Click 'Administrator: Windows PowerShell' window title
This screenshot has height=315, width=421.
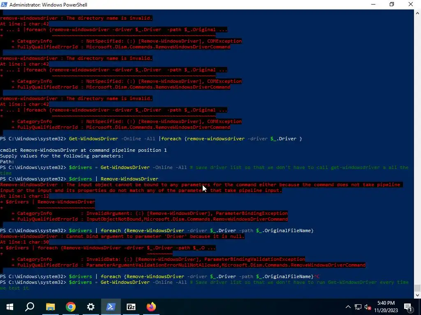(x=49, y=5)
